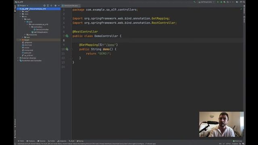
Task: Click the fold marker at line 10
Action: point(72,49)
